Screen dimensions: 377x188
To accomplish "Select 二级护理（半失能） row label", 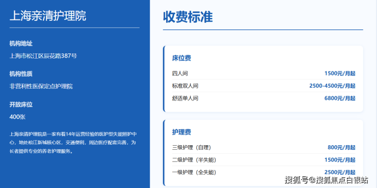I will coord(194,160).
